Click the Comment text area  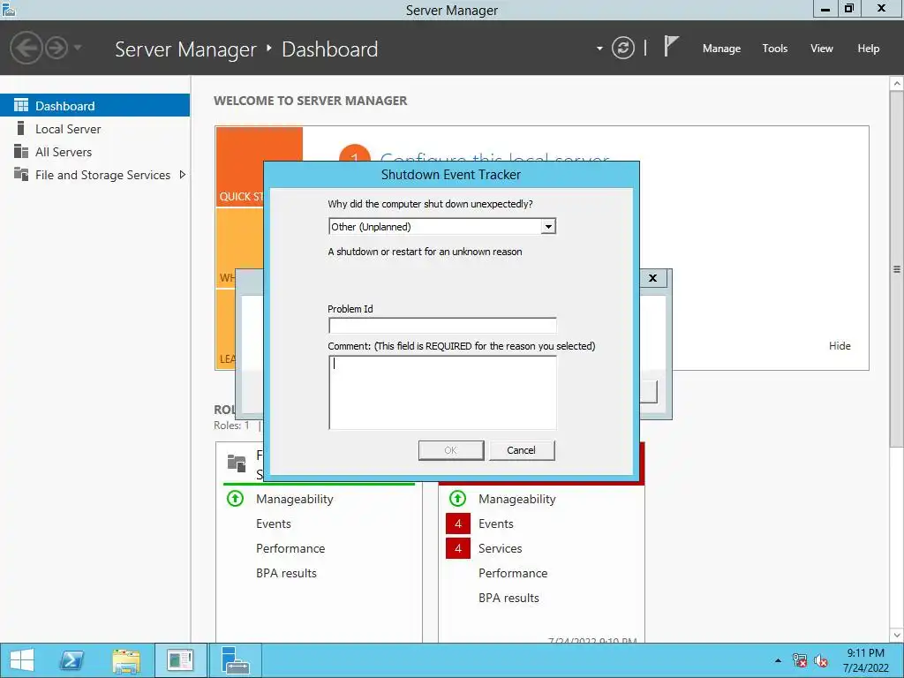point(442,392)
